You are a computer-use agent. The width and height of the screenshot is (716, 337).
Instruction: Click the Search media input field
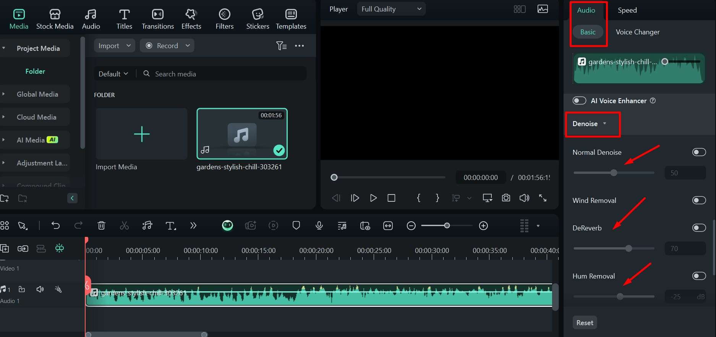click(x=224, y=74)
